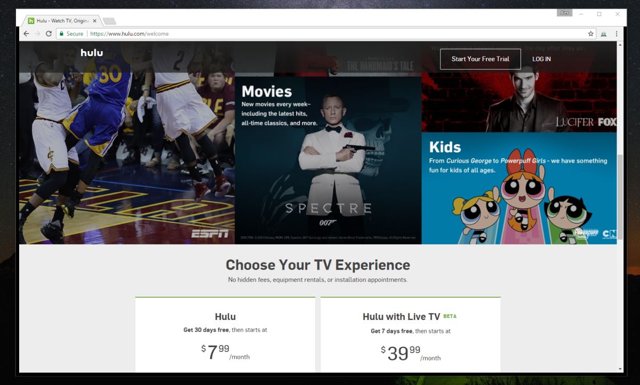Open The Handmaid's Tale tile
Viewport: 640px width, 385px height.
[x=328, y=59]
